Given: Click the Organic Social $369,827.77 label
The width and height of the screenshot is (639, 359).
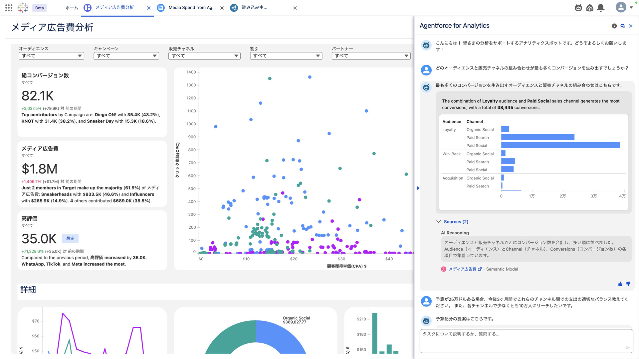Looking at the screenshot, I should coord(296,320).
